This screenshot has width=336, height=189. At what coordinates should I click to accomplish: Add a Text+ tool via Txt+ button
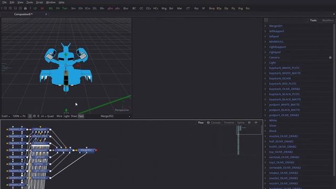coord(65,8)
